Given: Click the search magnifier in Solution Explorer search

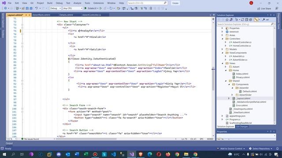Looking at the screenshot, I should click(272, 24).
